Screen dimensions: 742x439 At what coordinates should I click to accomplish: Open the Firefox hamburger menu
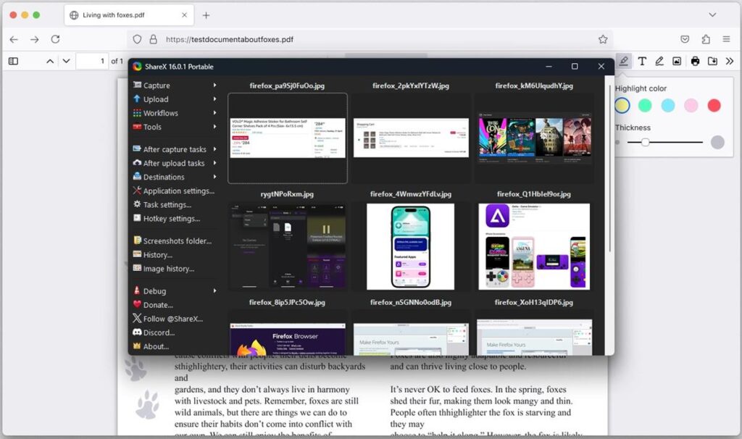[x=726, y=40]
